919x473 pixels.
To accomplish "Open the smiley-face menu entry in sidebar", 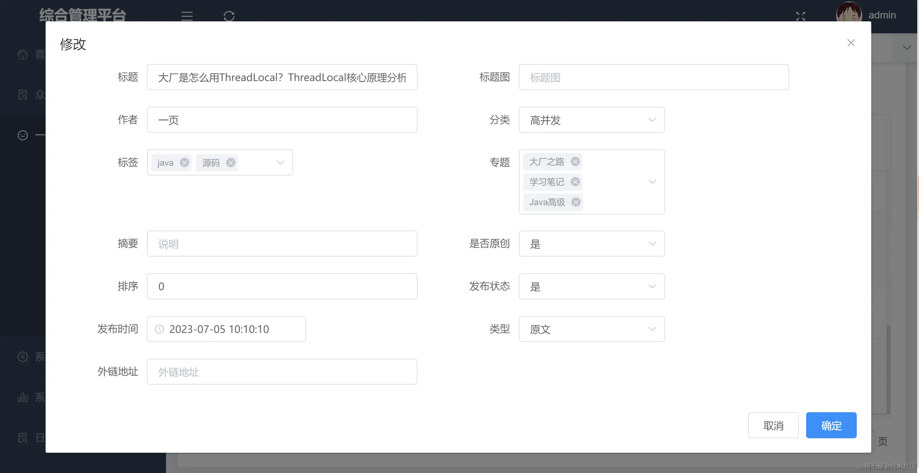I will coord(22,135).
